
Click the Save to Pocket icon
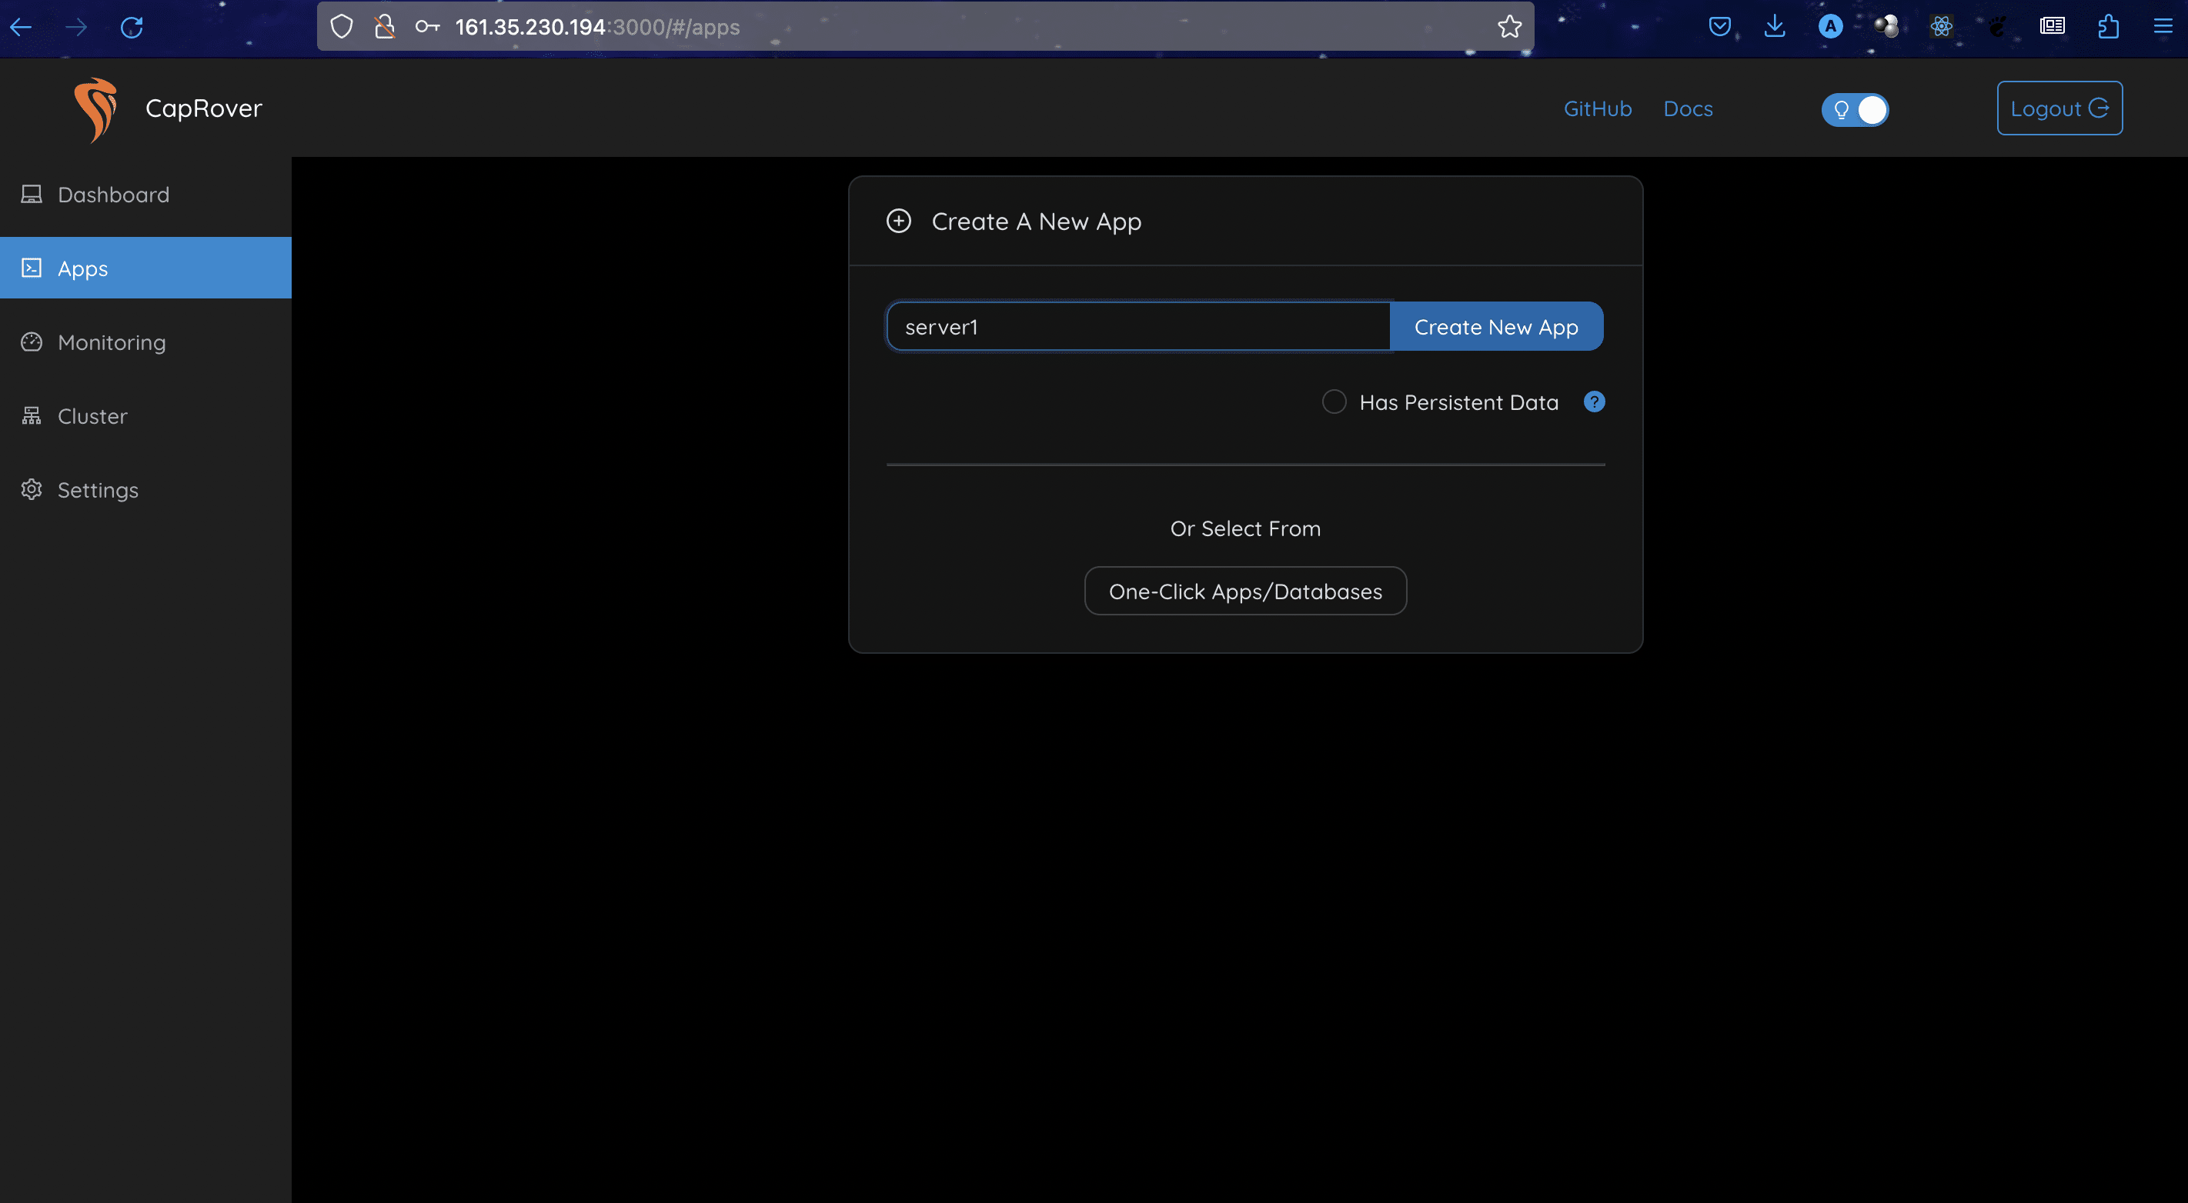(1719, 27)
